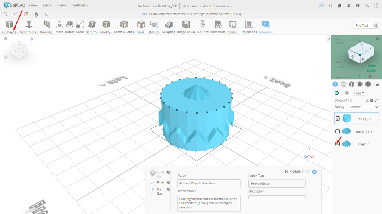
Task: Close the tutorial panel
Action: (x=314, y=171)
